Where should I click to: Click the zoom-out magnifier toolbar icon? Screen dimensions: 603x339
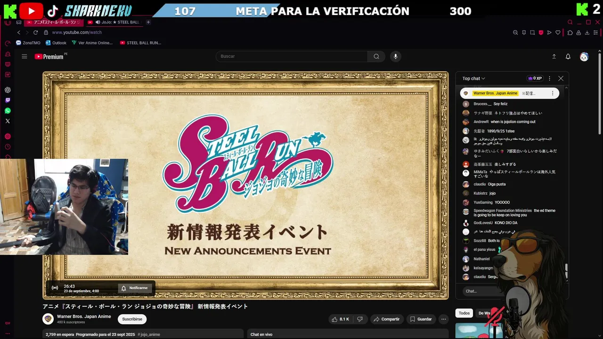515,32
